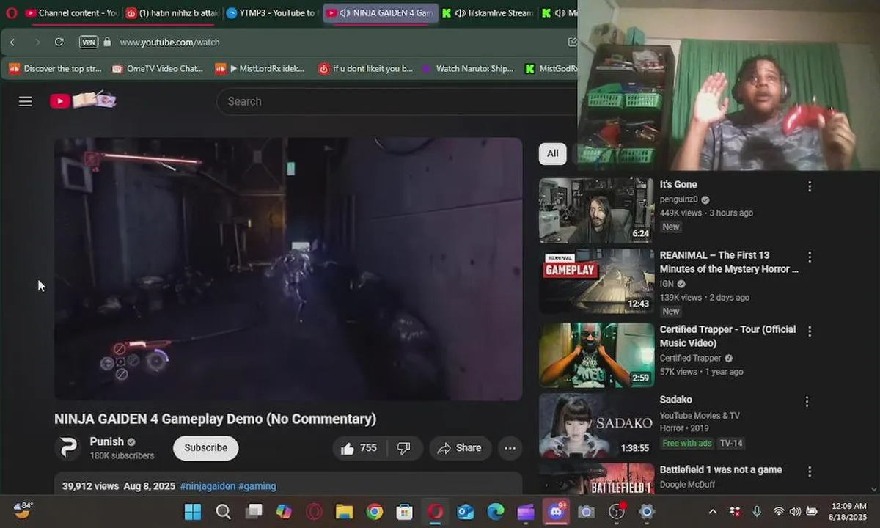Open Watch Naruto: Ship... bookmark
Screen dimensions: 880x528
pyautogui.click(x=468, y=68)
